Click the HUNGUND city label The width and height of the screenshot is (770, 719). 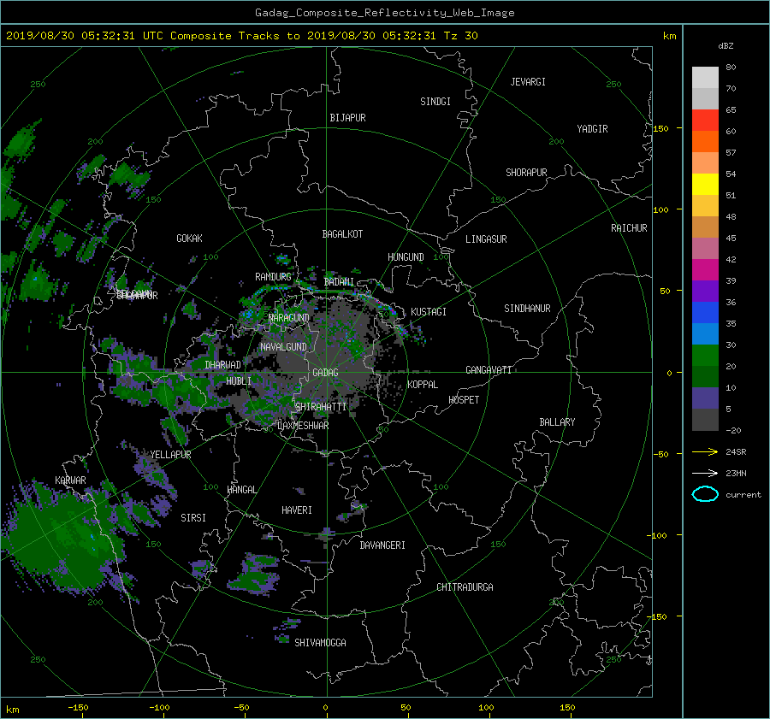(x=406, y=257)
